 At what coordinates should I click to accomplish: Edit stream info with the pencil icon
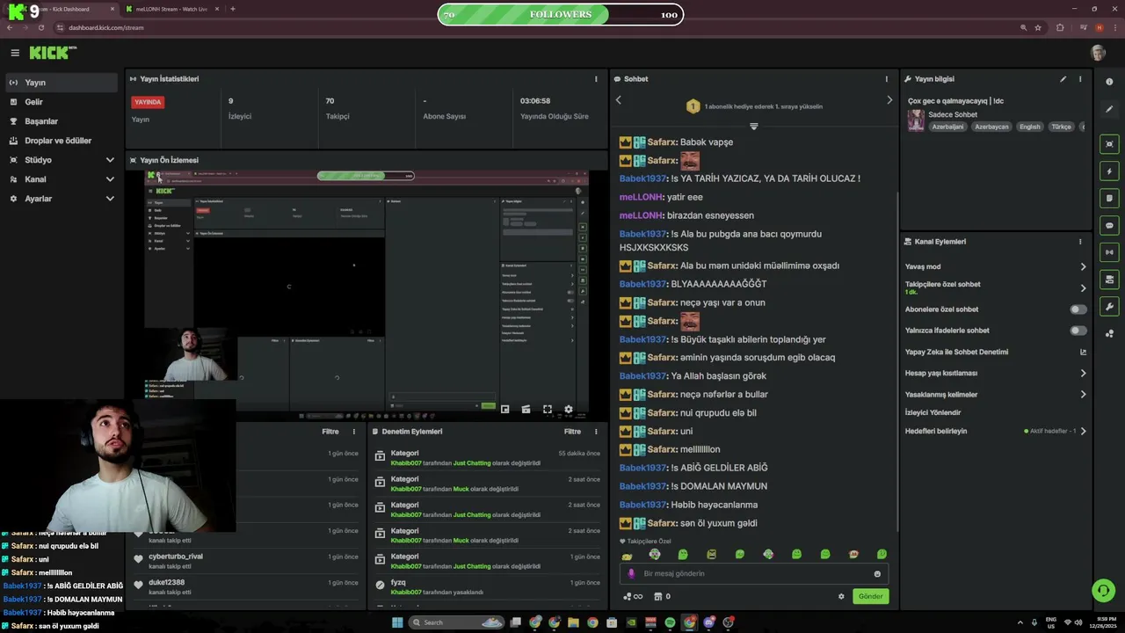click(1063, 79)
